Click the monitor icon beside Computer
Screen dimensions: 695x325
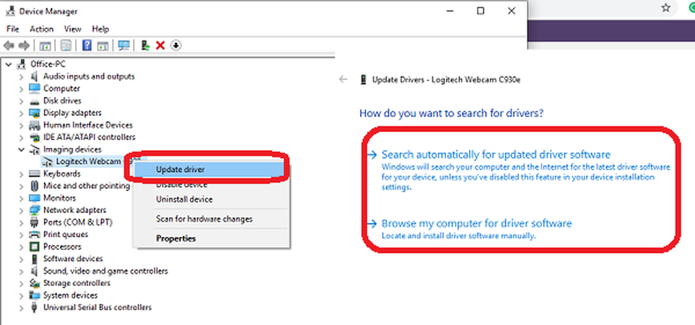(x=35, y=89)
